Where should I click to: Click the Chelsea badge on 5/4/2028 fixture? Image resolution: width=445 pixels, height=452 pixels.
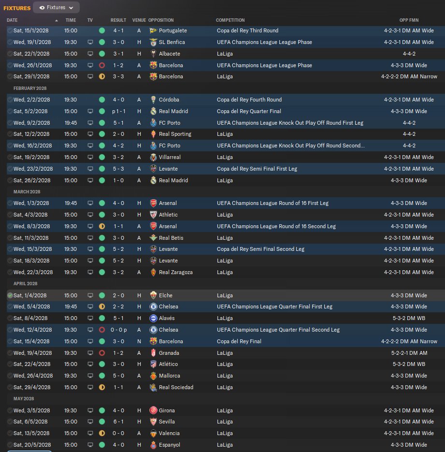tap(153, 306)
